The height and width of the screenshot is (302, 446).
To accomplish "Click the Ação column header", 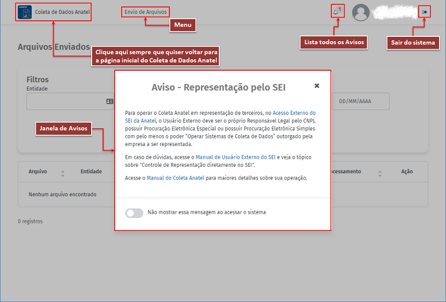I will pyautogui.click(x=407, y=172).
